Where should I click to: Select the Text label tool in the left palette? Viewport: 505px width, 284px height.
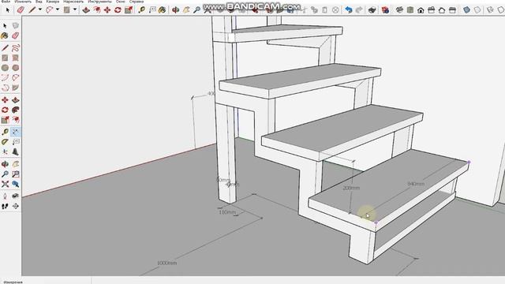coord(16,142)
